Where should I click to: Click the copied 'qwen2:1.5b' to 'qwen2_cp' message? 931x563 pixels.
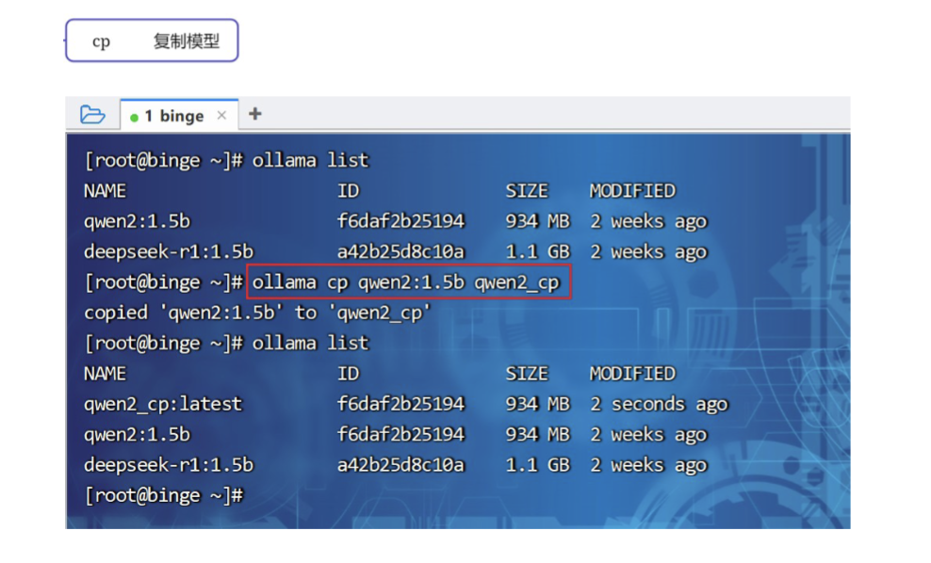click(x=257, y=313)
